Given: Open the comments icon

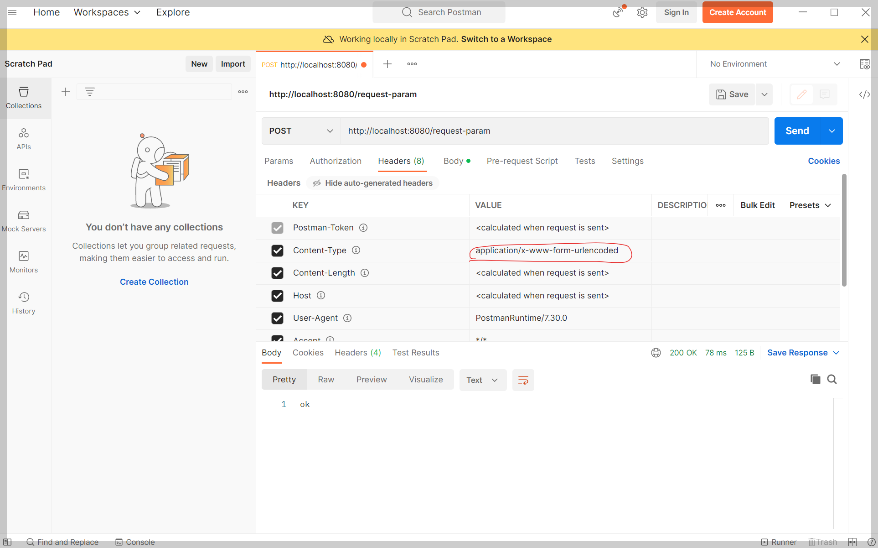Looking at the screenshot, I should click(x=825, y=94).
